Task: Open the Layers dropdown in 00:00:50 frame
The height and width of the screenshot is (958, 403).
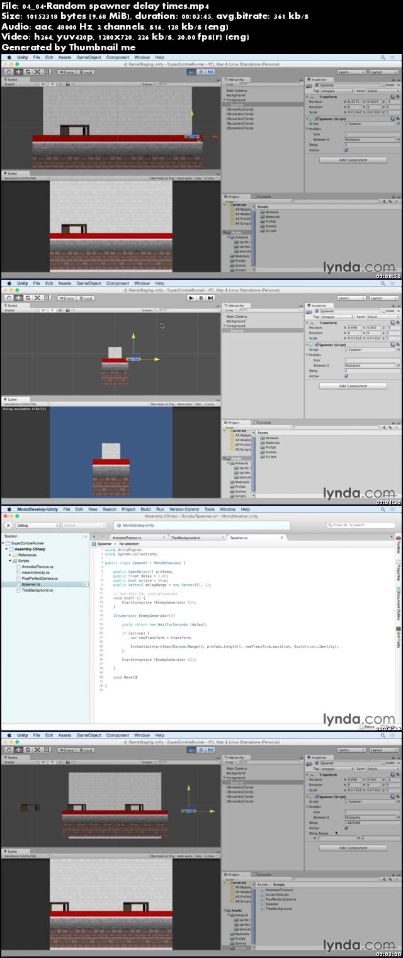Action: coord(351,72)
